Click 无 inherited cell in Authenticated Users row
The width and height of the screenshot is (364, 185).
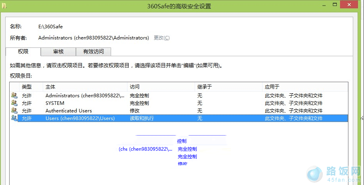tap(200, 111)
